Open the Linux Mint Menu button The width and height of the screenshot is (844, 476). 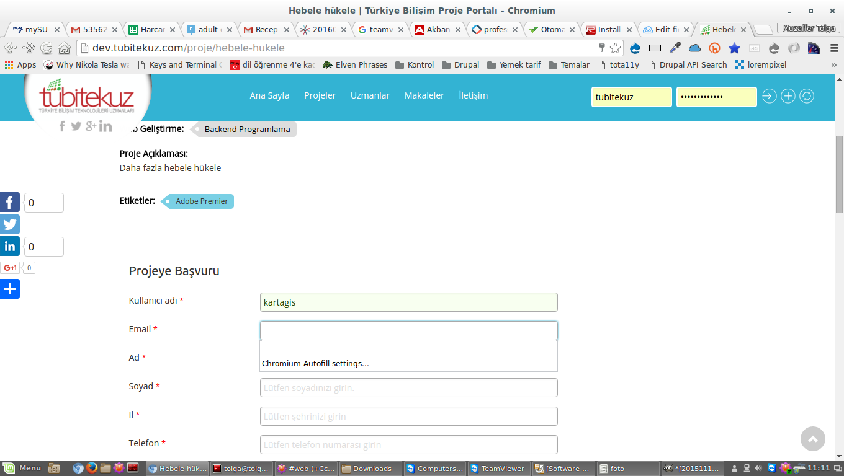(x=22, y=469)
